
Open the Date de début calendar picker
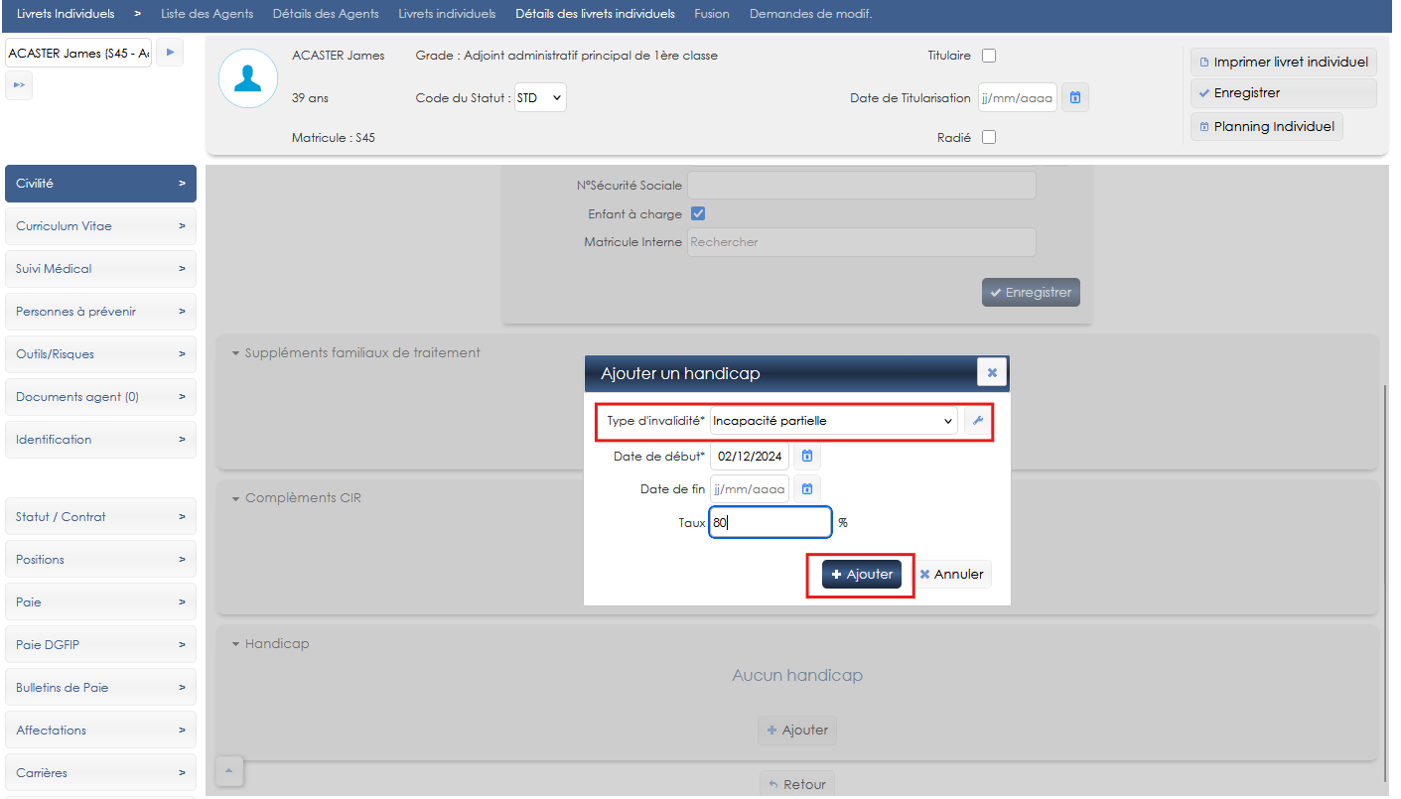tap(807, 457)
